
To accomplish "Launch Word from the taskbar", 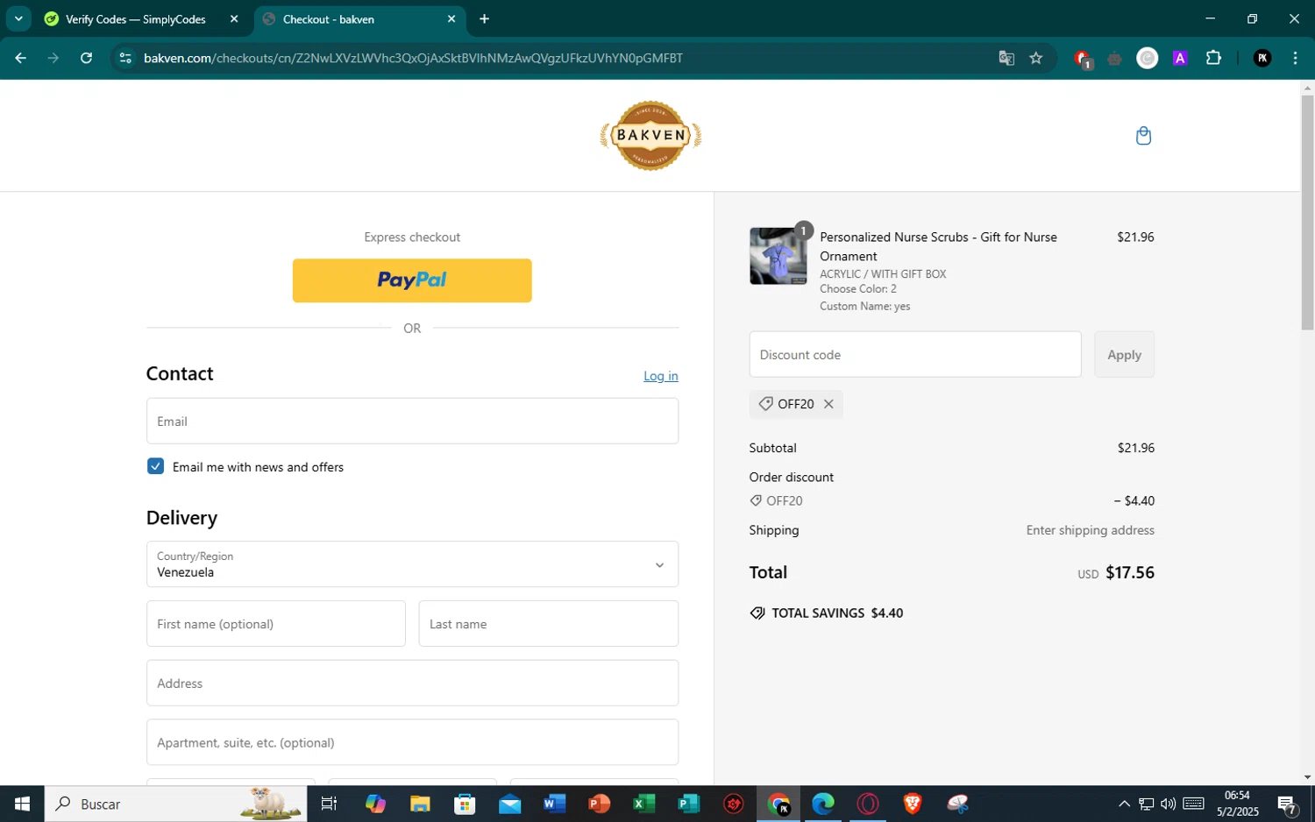I will [x=554, y=804].
